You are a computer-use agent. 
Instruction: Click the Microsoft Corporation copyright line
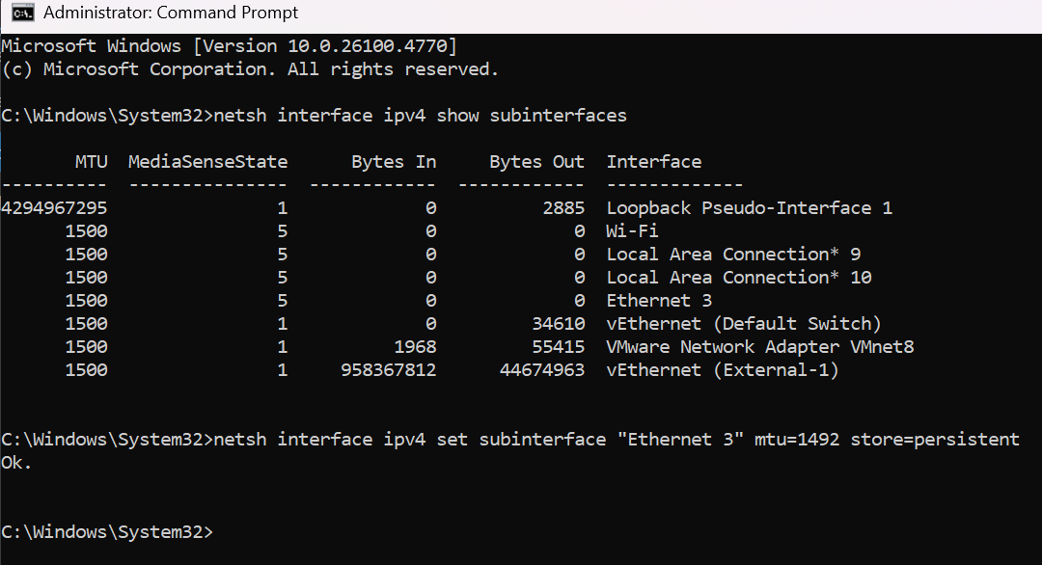tap(250, 69)
